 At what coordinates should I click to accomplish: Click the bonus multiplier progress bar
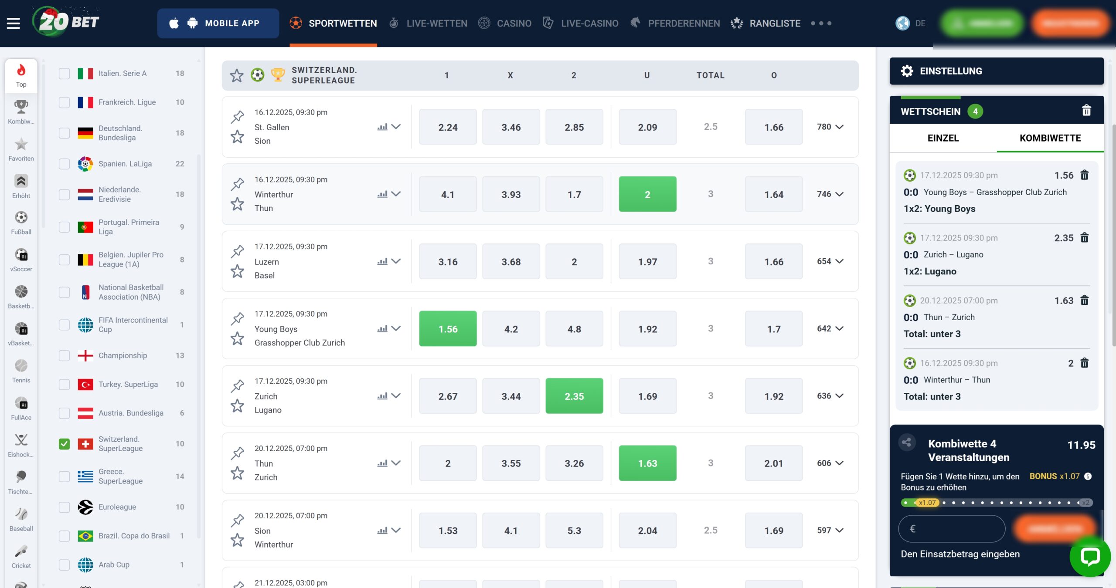(x=996, y=503)
